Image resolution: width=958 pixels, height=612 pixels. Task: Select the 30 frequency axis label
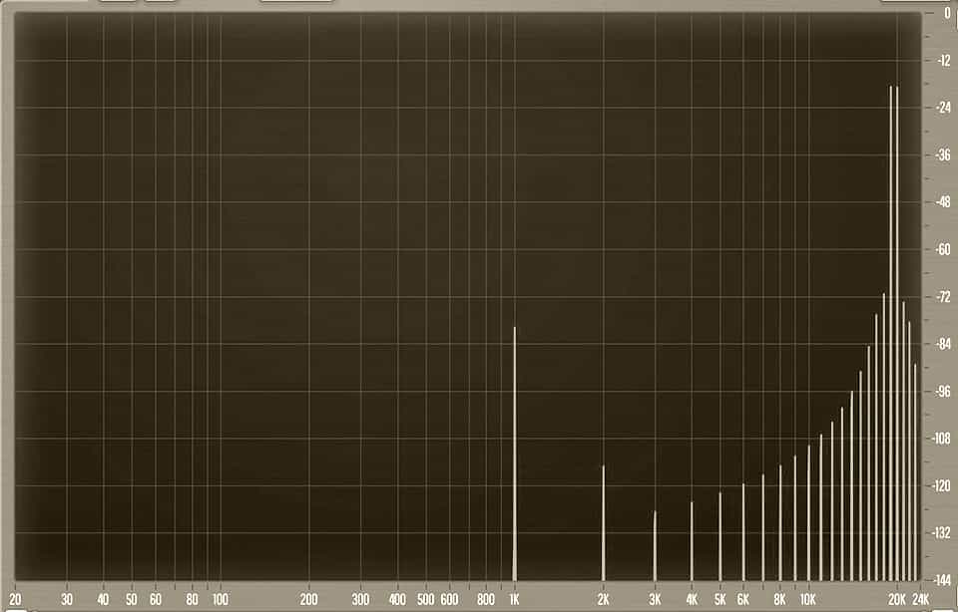[67, 599]
